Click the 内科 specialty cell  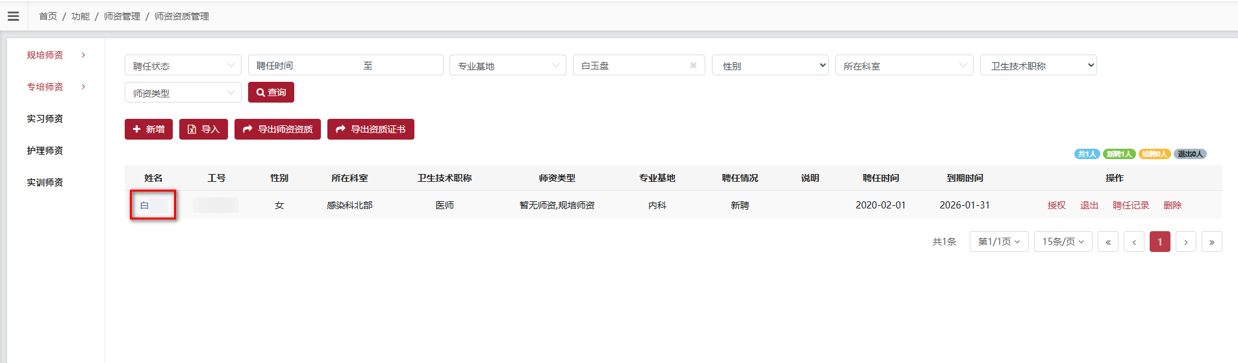pos(657,205)
